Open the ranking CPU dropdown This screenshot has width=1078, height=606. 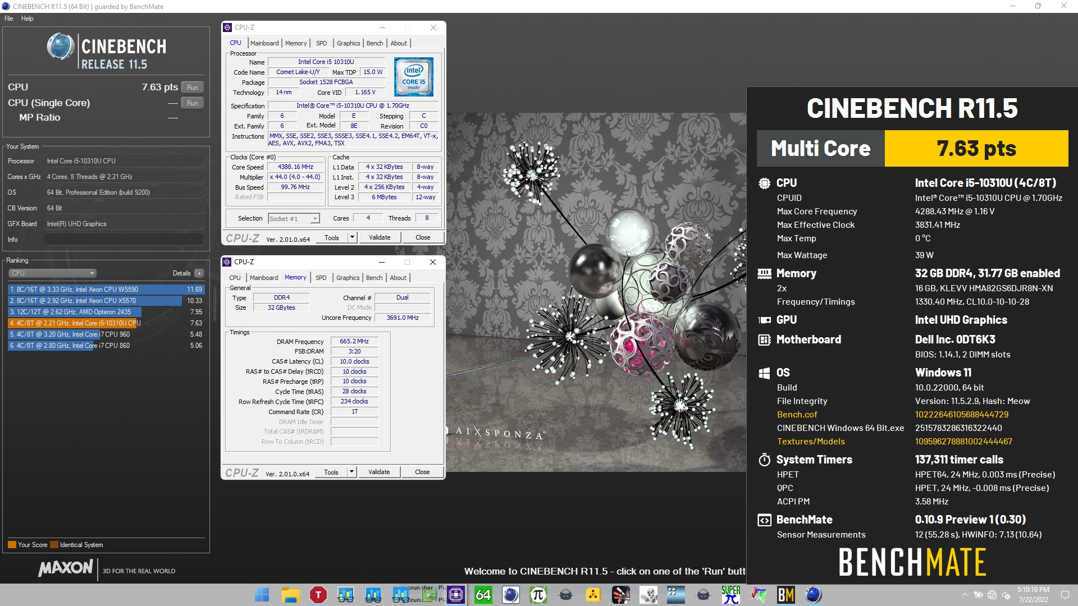tap(52, 273)
